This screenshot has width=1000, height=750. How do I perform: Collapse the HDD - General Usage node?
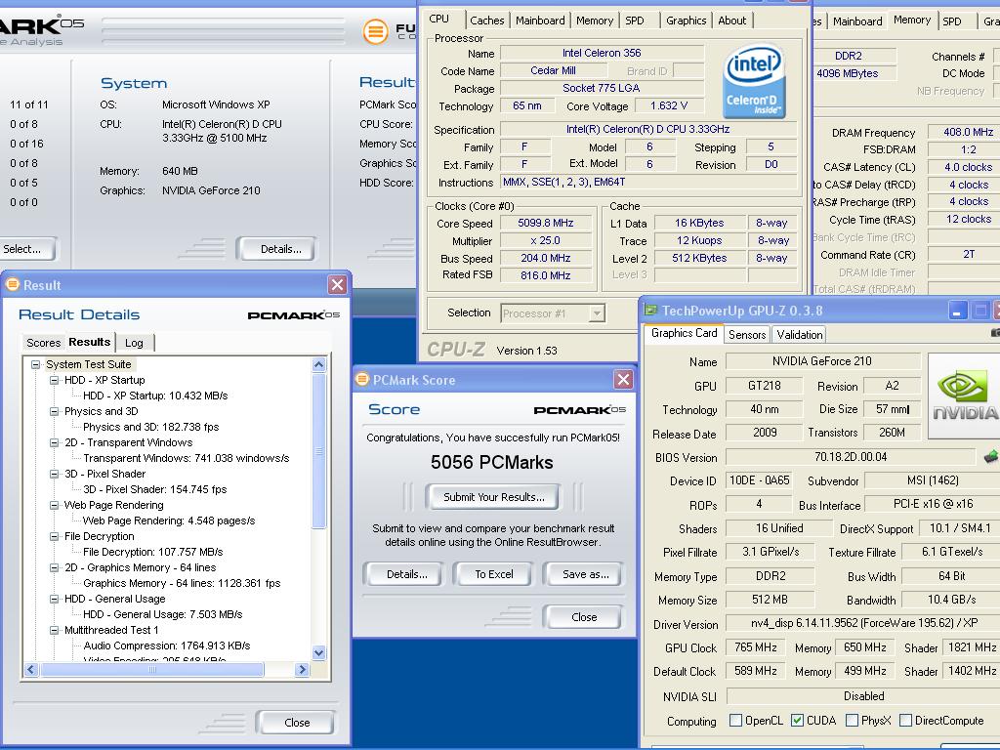55,599
